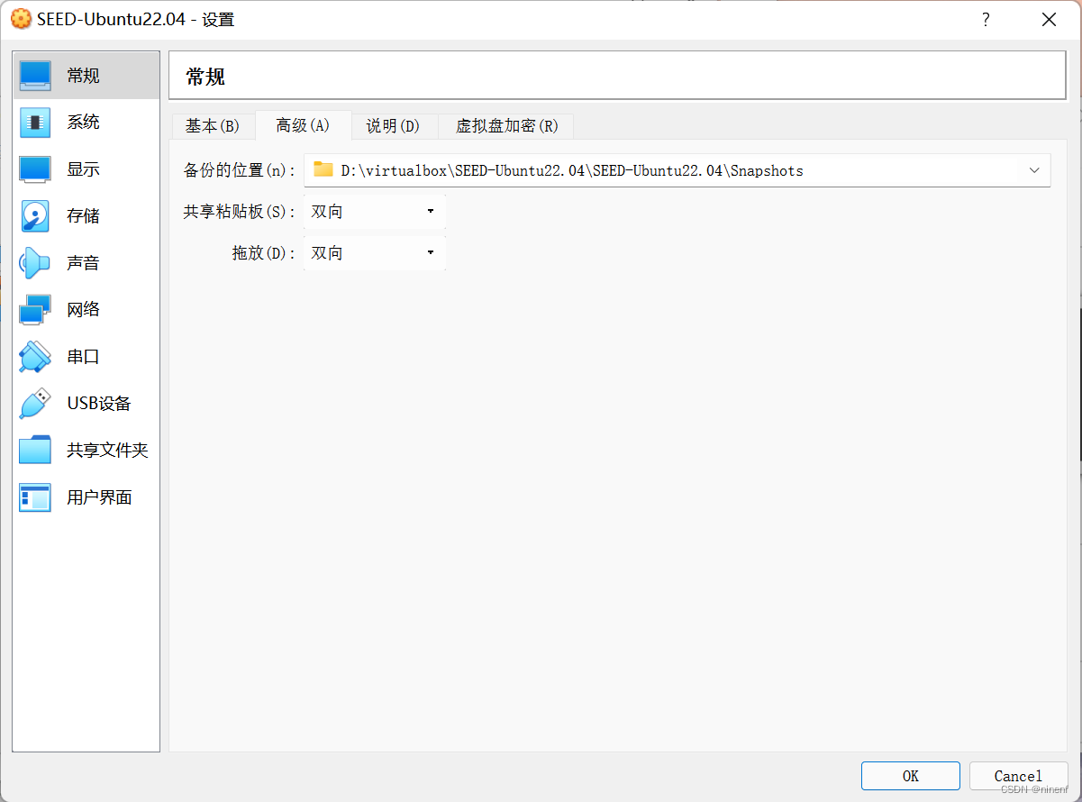Switch to the 高级(A) tab
The height and width of the screenshot is (802, 1082).
click(303, 125)
